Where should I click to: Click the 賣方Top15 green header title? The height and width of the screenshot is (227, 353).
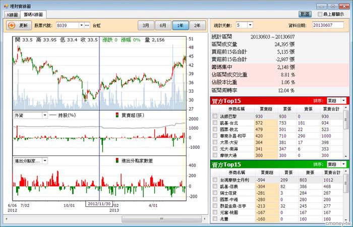(226, 164)
